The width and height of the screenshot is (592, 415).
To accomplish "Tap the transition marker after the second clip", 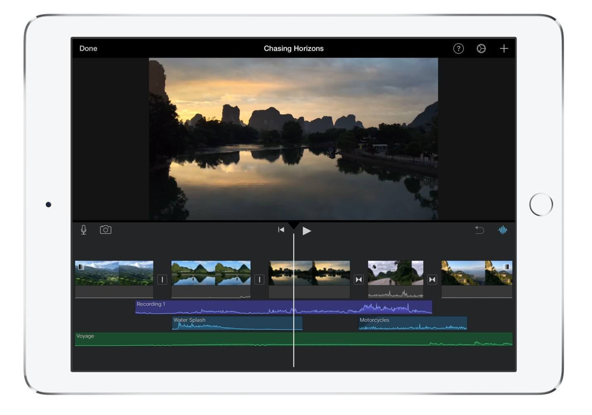I will (259, 280).
